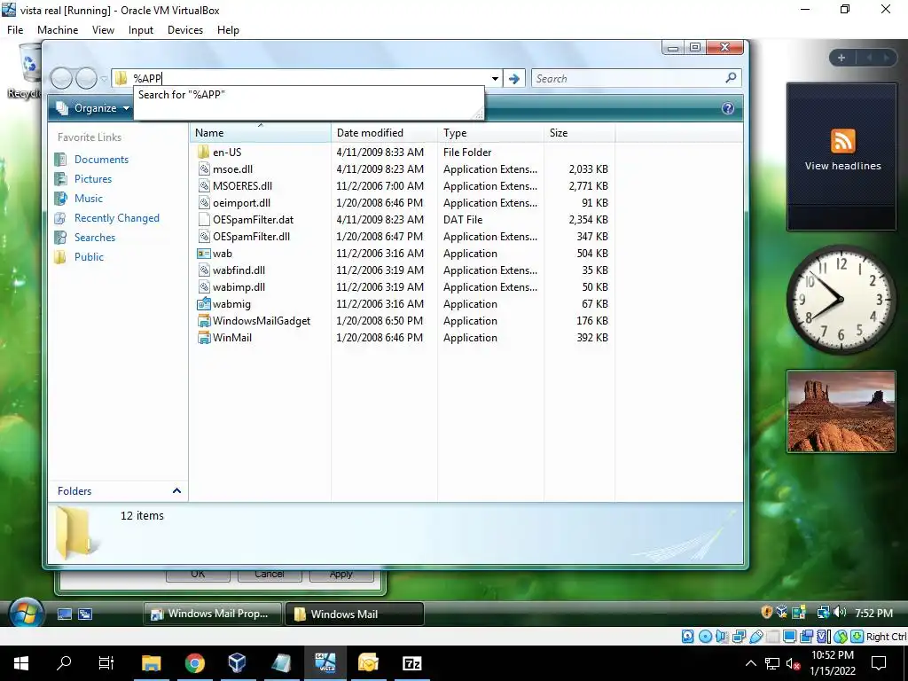
Task: Open Music favorite link
Action: [88, 198]
